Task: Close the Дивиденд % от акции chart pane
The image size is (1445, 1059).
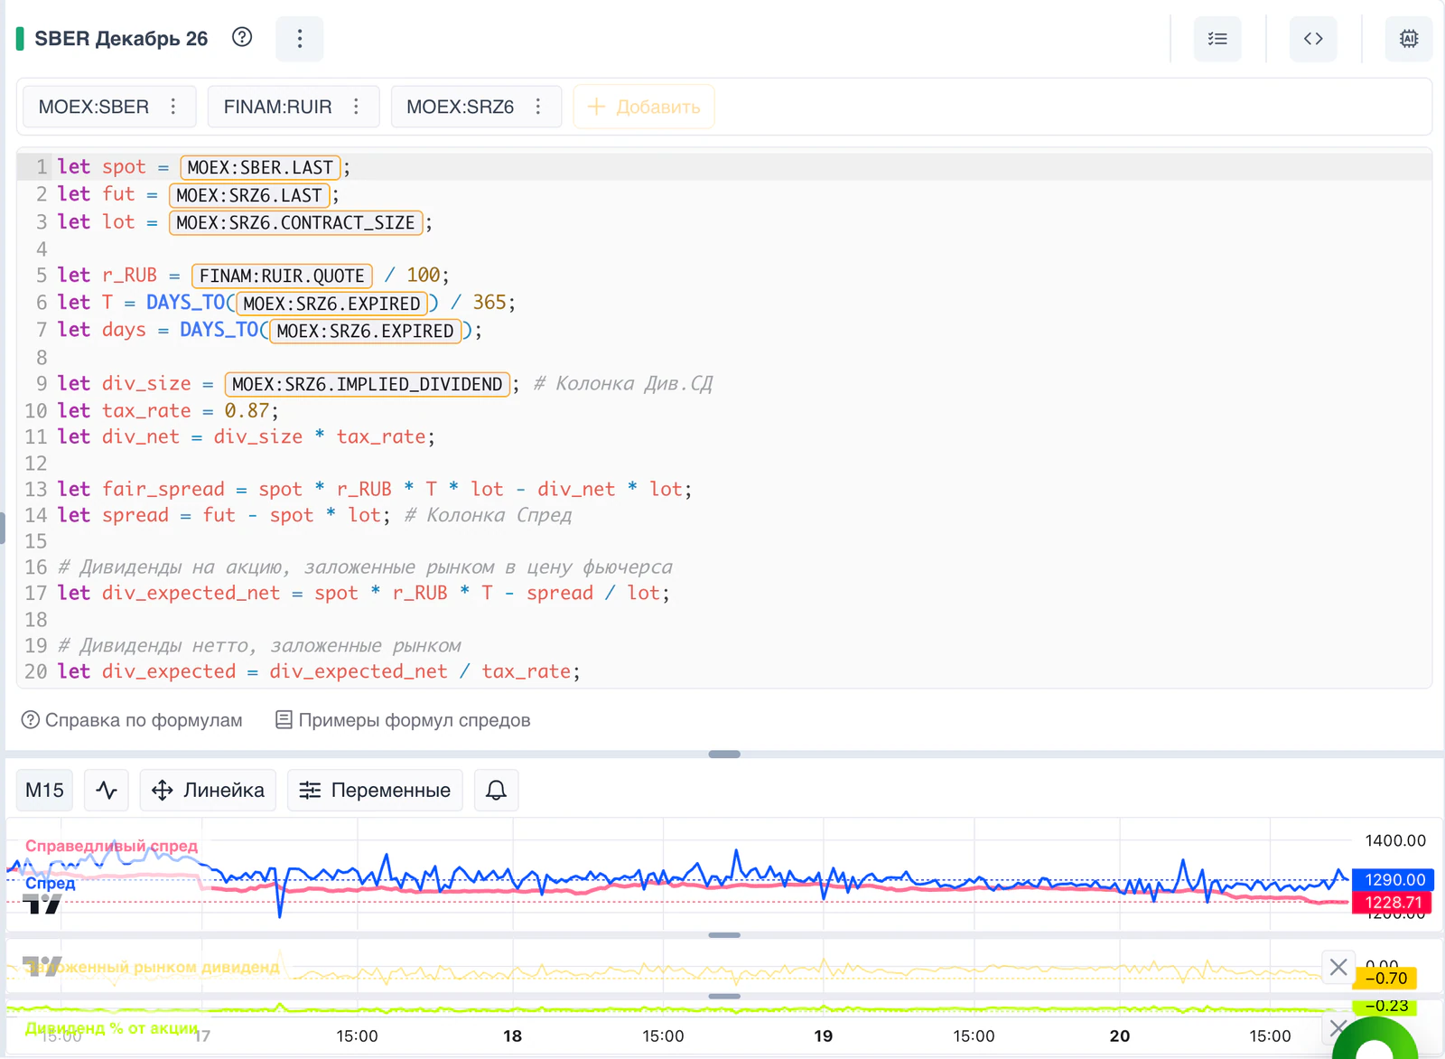Action: point(1338,1028)
